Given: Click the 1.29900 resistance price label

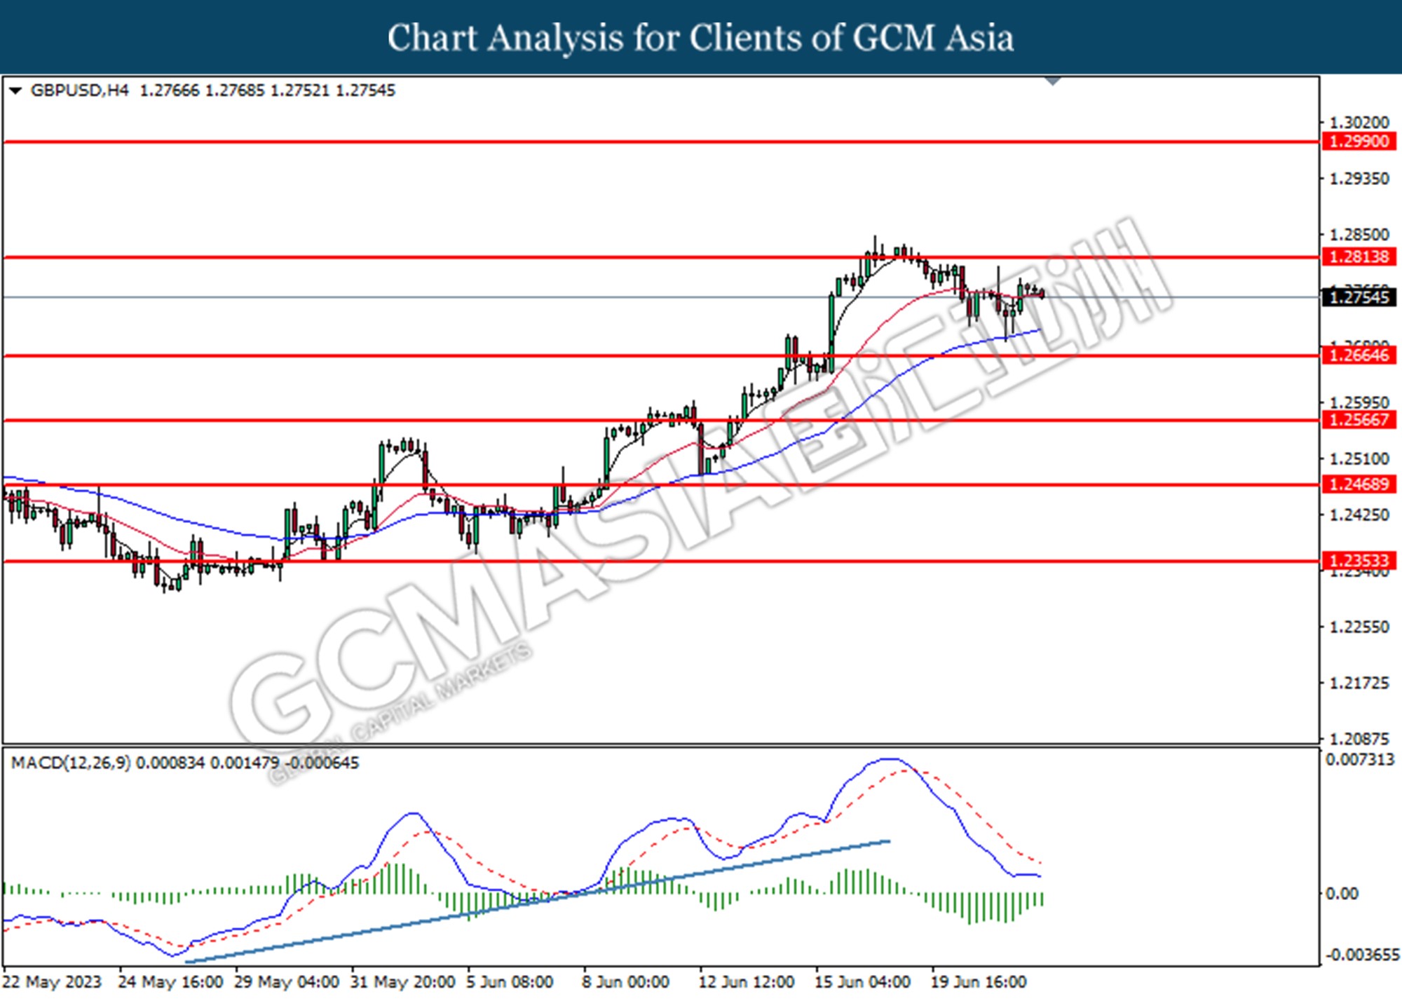Looking at the screenshot, I should pos(1359,142).
